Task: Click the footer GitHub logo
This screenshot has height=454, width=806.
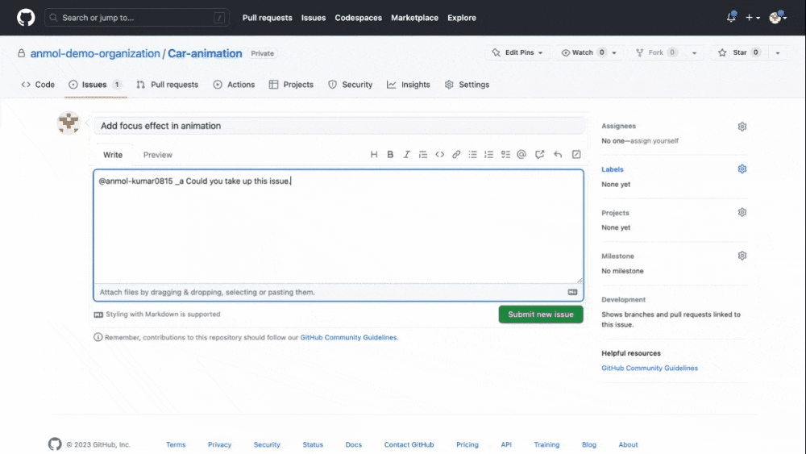Action: [x=55, y=444]
